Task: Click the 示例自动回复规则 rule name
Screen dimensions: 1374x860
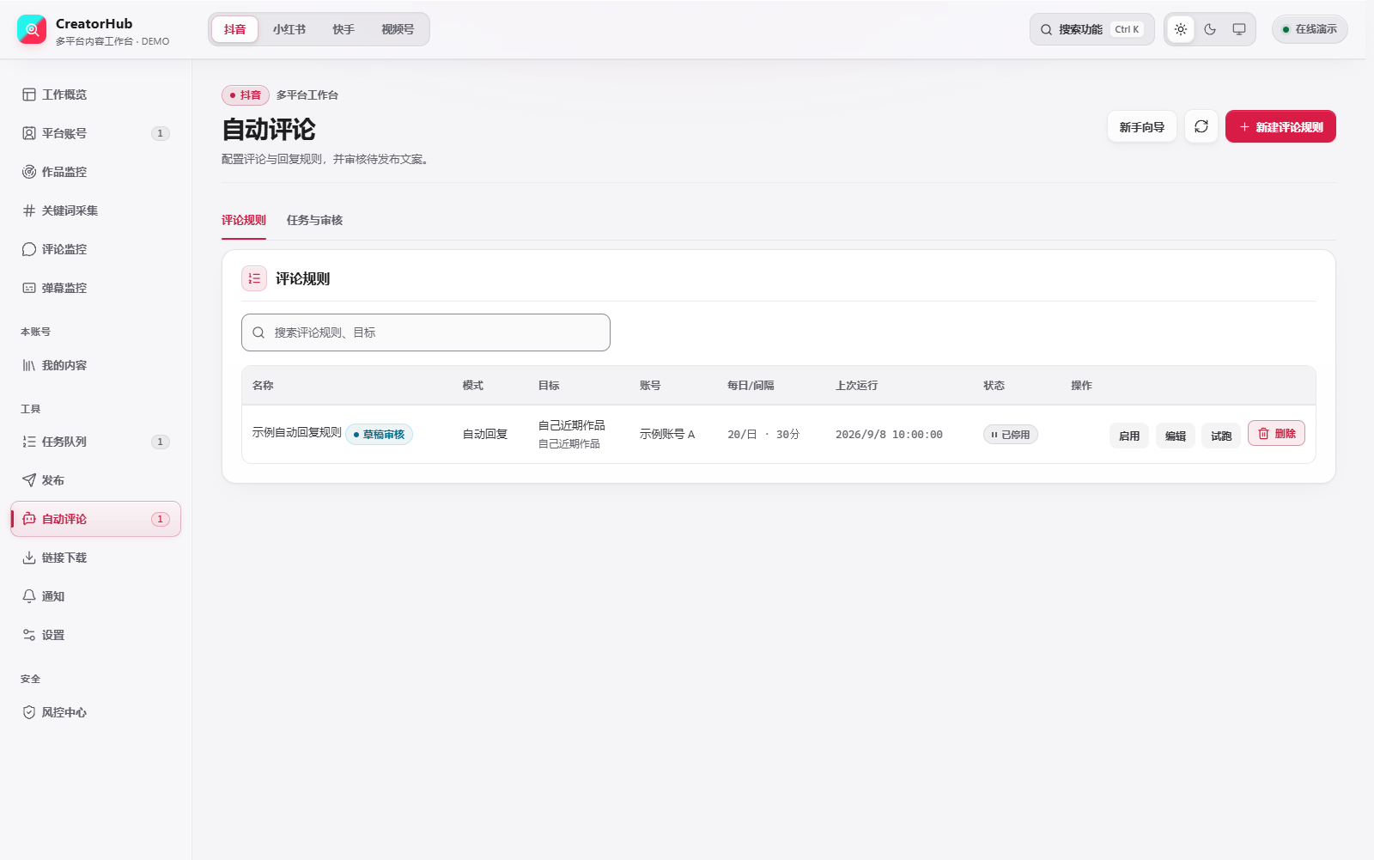Action: pyautogui.click(x=297, y=432)
